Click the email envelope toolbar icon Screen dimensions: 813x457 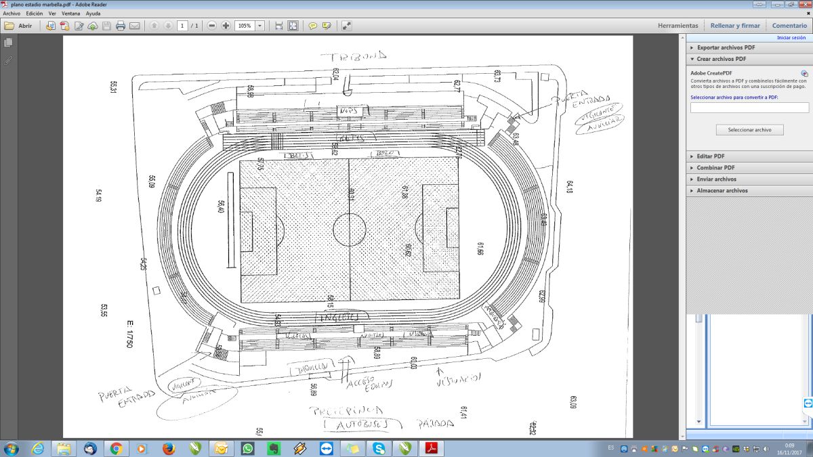[135, 26]
